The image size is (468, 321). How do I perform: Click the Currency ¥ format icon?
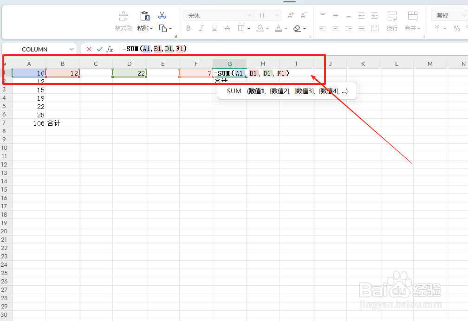pos(437,28)
